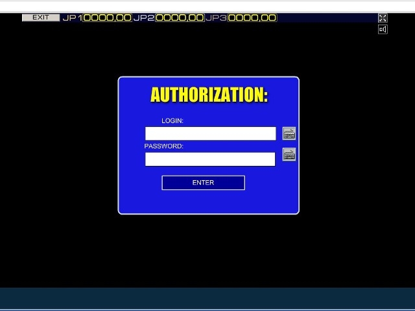Select the JP2 jackpot value display
Image resolution: width=415 pixels, height=311 pixels.
[x=180, y=18]
